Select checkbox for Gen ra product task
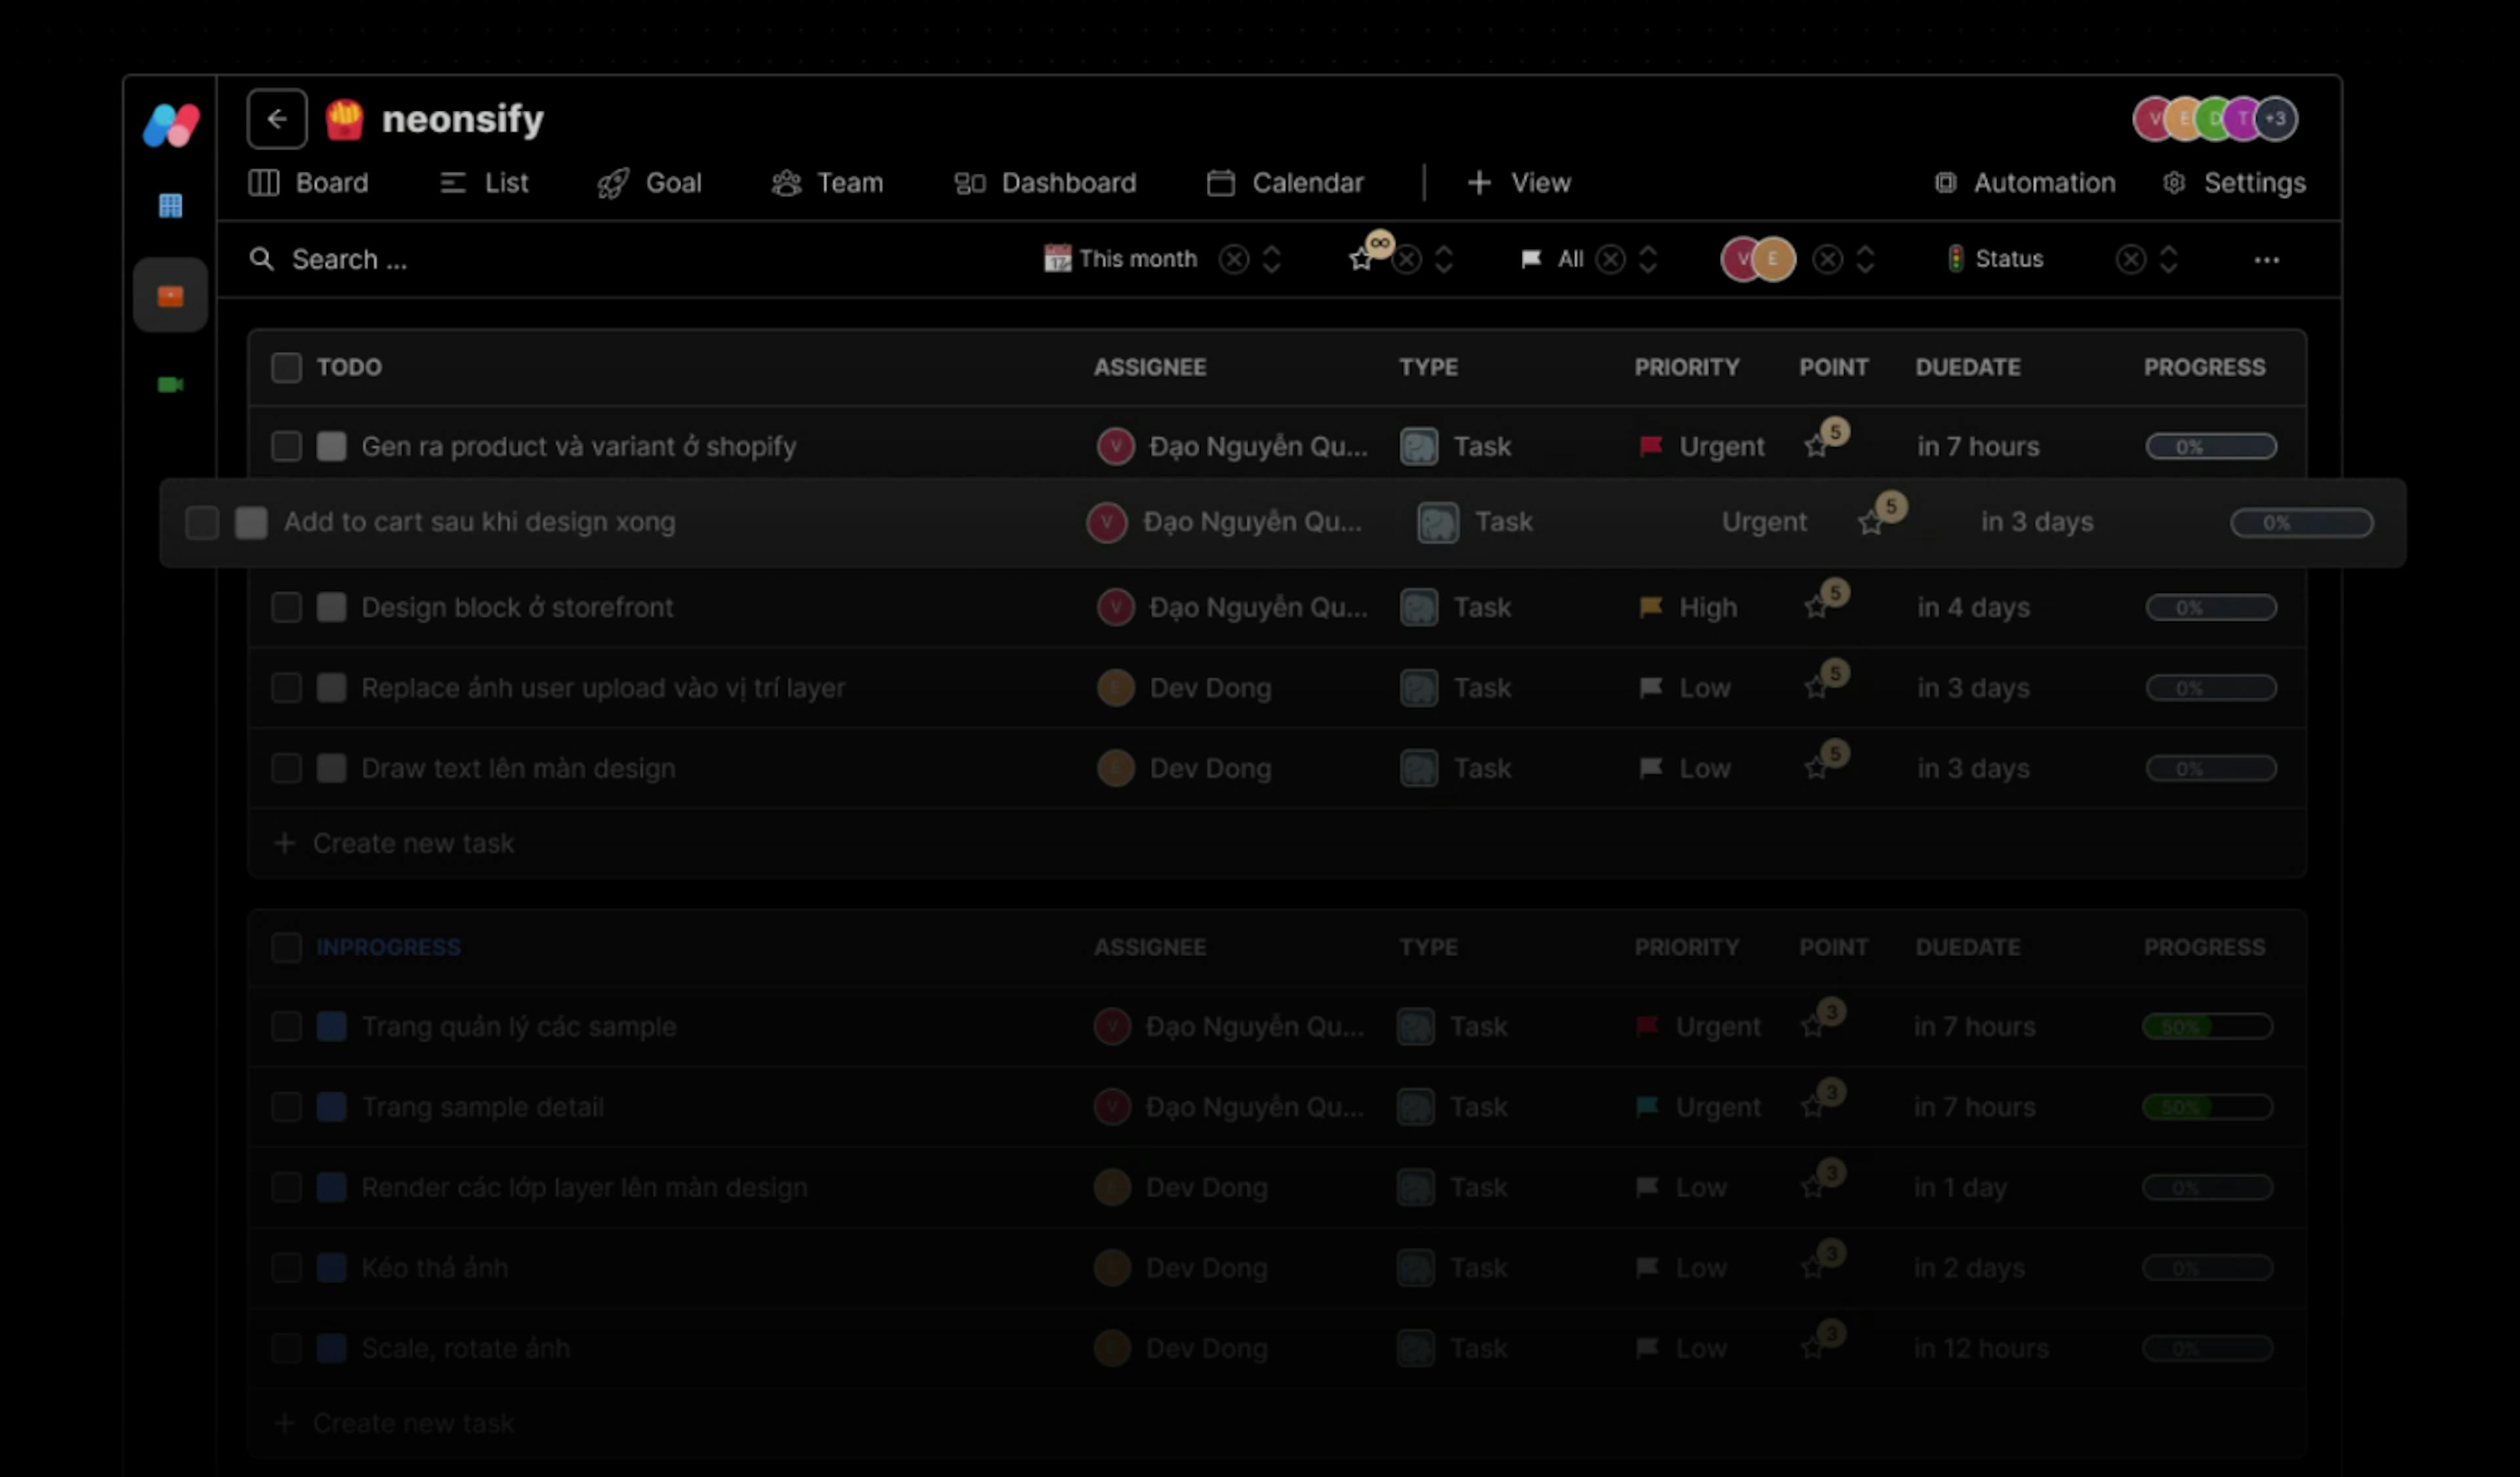The image size is (2520, 1477). coord(286,447)
